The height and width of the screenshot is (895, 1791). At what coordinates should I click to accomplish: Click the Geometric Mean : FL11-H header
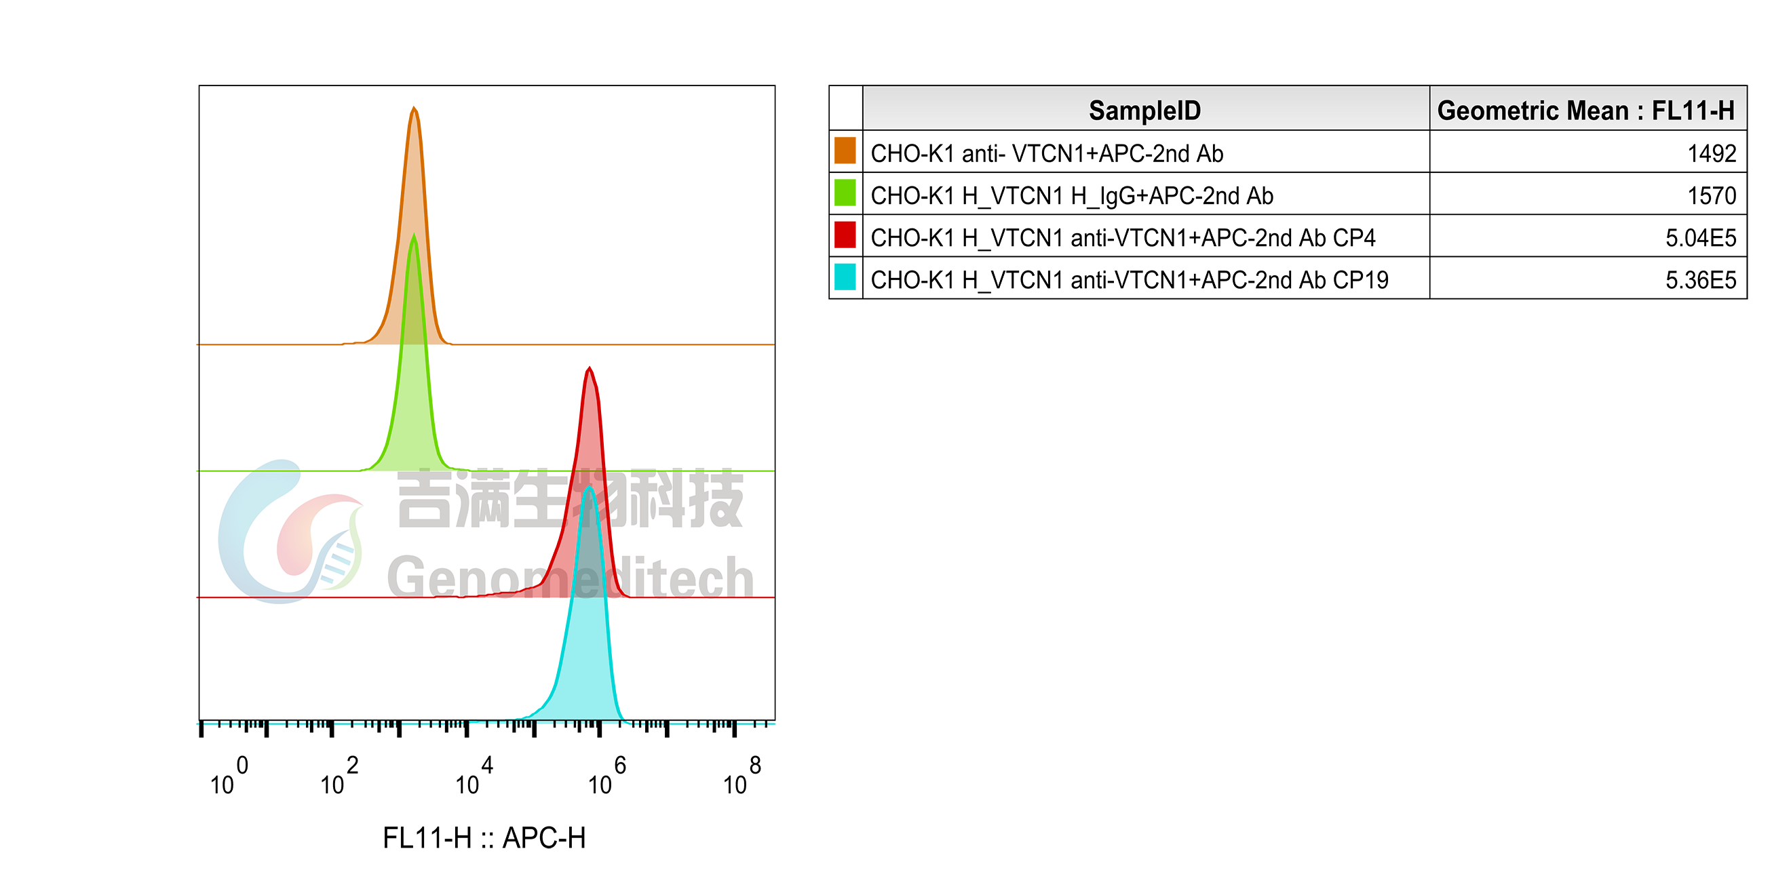click(x=1586, y=110)
